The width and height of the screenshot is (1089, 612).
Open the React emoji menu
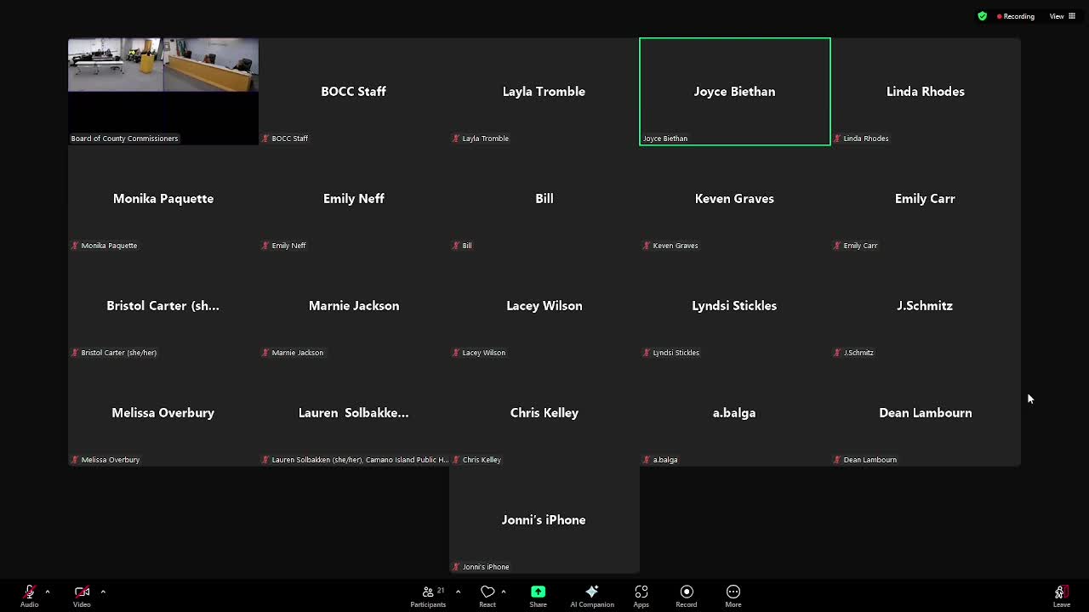coord(487,595)
